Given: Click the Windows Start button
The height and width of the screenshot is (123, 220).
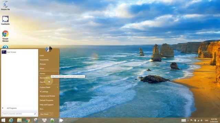Looking at the screenshot, I should (3, 120).
